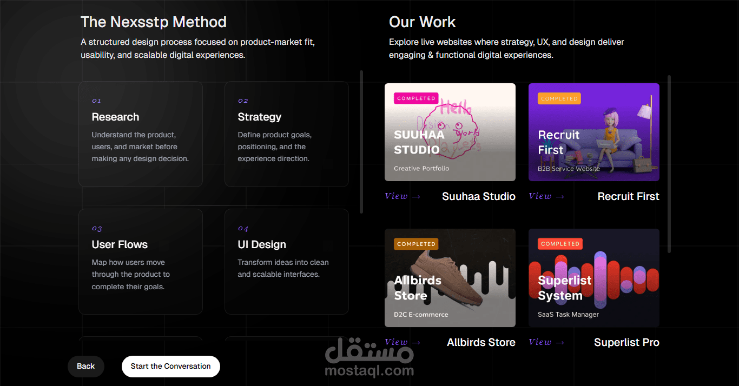Select the 03 User Flows step card

pos(141,262)
